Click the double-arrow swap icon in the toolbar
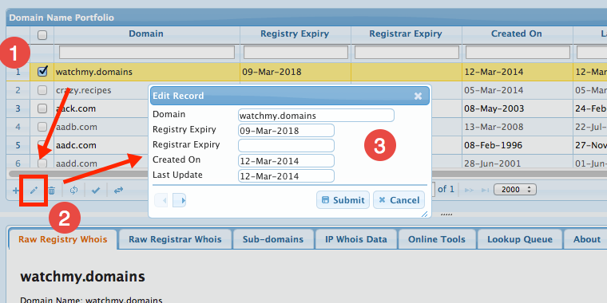This screenshot has width=607, height=303. (118, 190)
